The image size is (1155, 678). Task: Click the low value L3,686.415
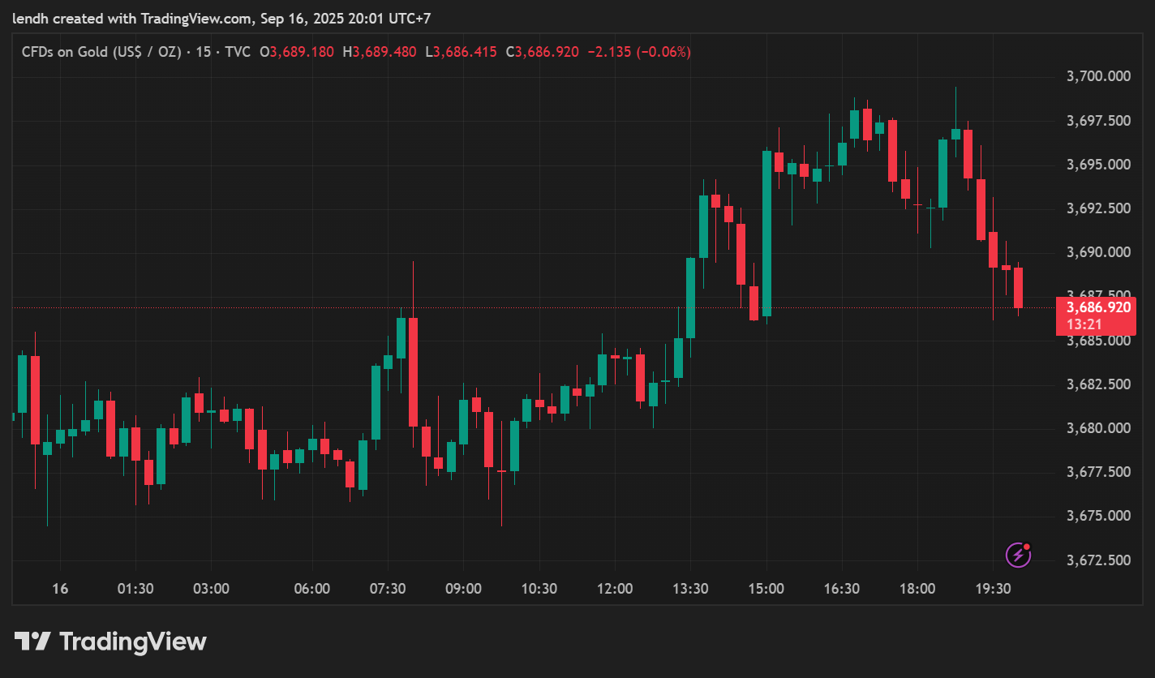pos(461,52)
